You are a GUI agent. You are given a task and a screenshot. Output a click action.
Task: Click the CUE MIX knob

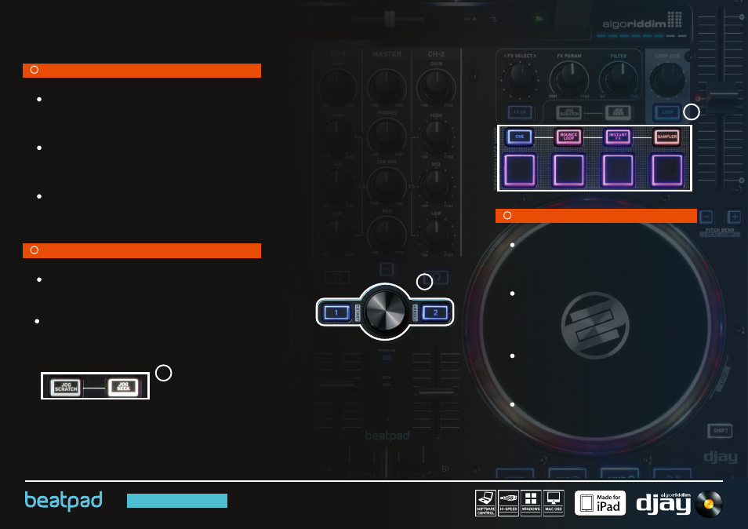pyautogui.click(x=387, y=185)
